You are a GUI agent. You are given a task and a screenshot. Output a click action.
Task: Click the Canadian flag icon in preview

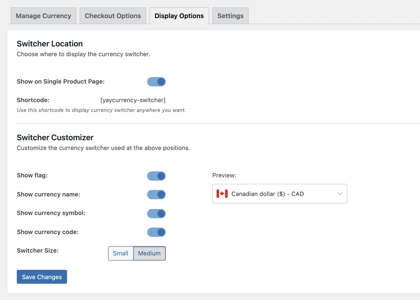click(x=222, y=194)
